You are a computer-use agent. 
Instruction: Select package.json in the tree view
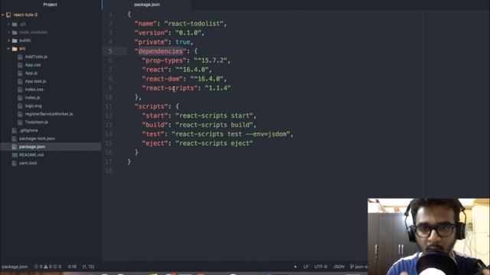point(51,147)
